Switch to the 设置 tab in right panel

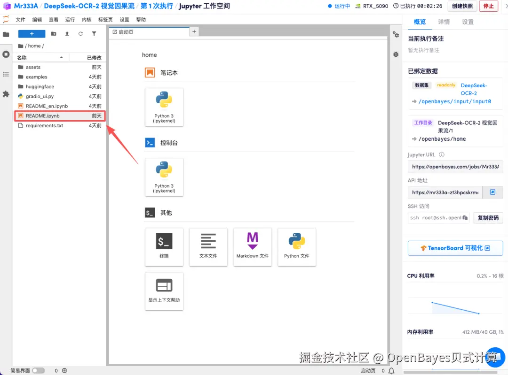pyautogui.click(x=468, y=22)
